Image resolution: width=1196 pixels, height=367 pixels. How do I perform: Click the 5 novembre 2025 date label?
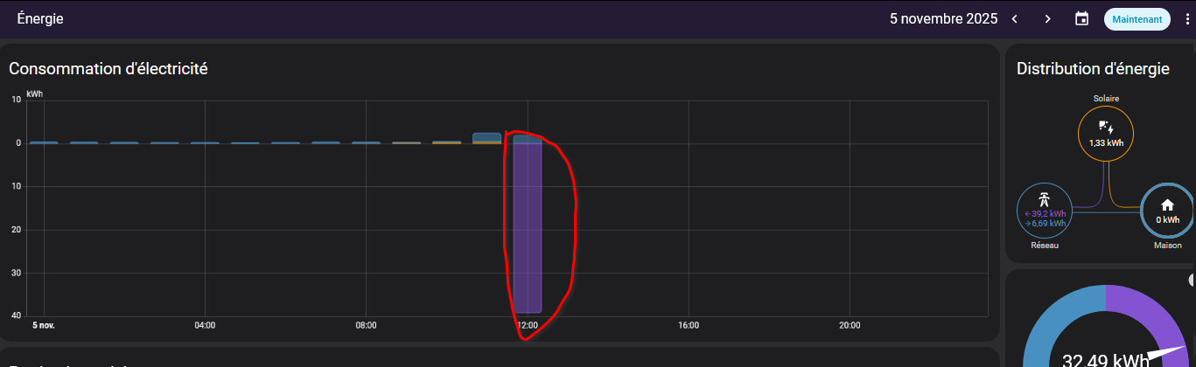point(943,18)
